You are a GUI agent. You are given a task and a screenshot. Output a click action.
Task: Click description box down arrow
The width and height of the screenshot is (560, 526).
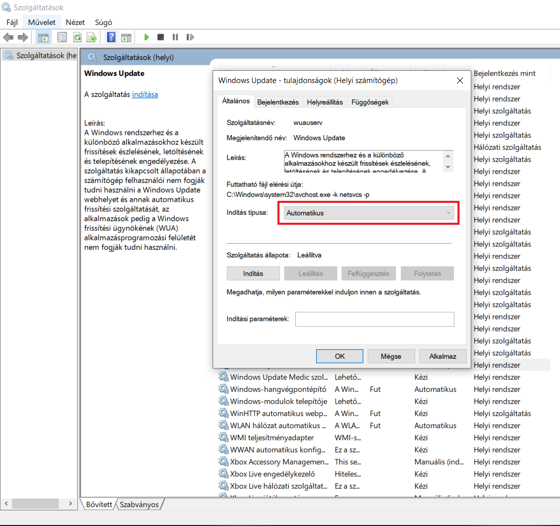click(x=448, y=167)
